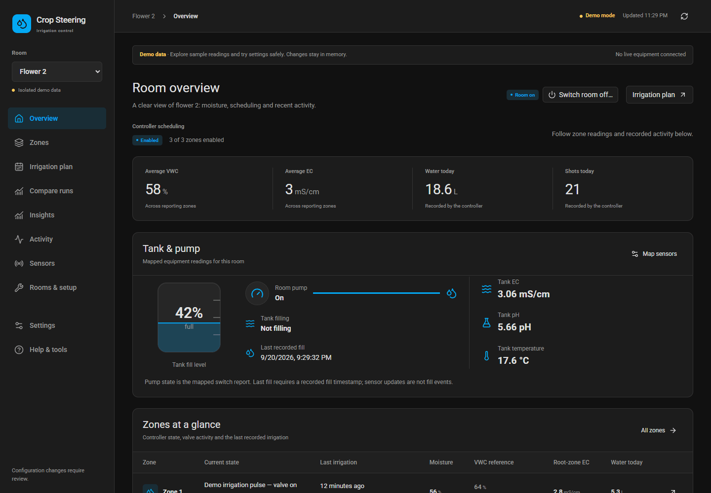
Task: Click the 9/20/2026 last fill timestamp
Action: pos(296,357)
